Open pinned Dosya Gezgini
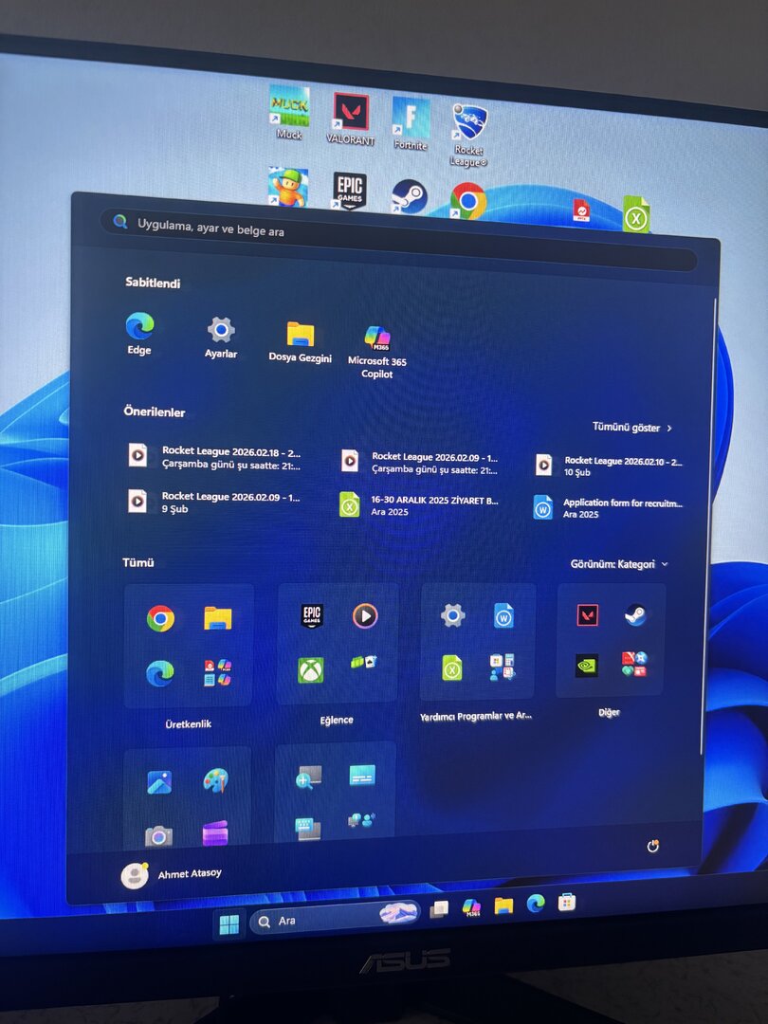 pyautogui.click(x=301, y=341)
